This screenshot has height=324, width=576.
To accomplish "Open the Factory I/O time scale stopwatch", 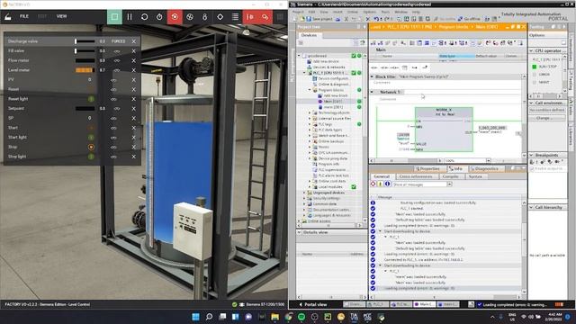I will [x=159, y=17].
